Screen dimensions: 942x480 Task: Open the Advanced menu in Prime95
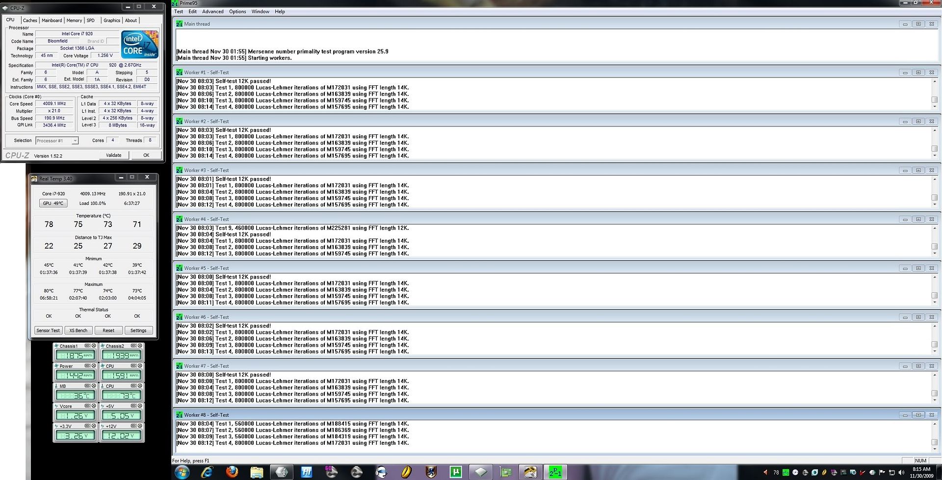tap(212, 12)
